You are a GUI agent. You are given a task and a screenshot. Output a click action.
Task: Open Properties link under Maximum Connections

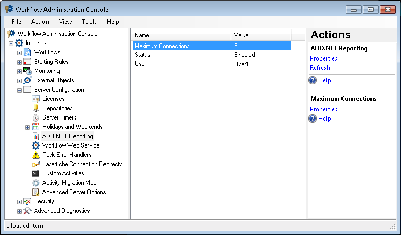point(323,109)
